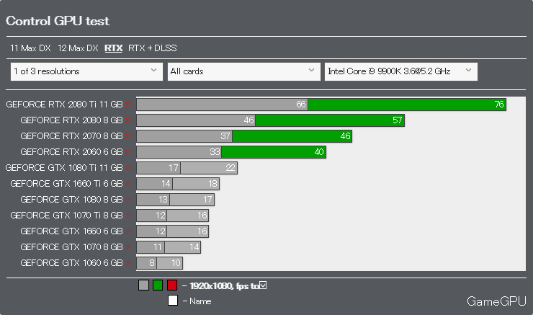Click the GEFORCE RTX 2060 6 GB label
This screenshot has height=315, width=533.
coord(71,151)
